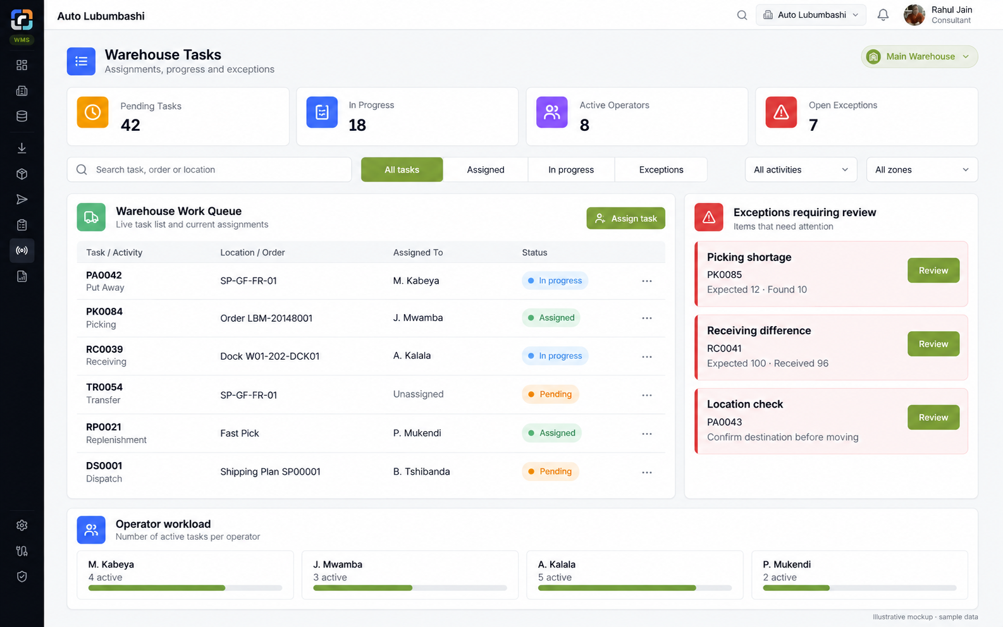Open notifications bell
Screen dimensions: 1003x627
click(x=883, y=15)
